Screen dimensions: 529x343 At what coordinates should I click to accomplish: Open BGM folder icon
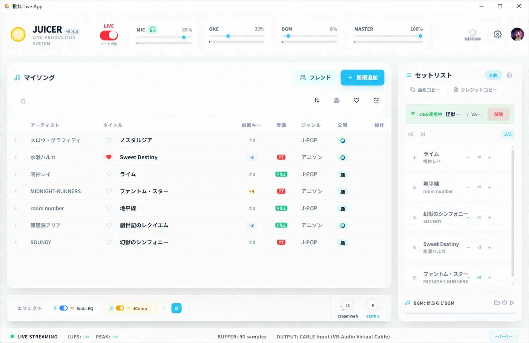click(x=497, y=303)
